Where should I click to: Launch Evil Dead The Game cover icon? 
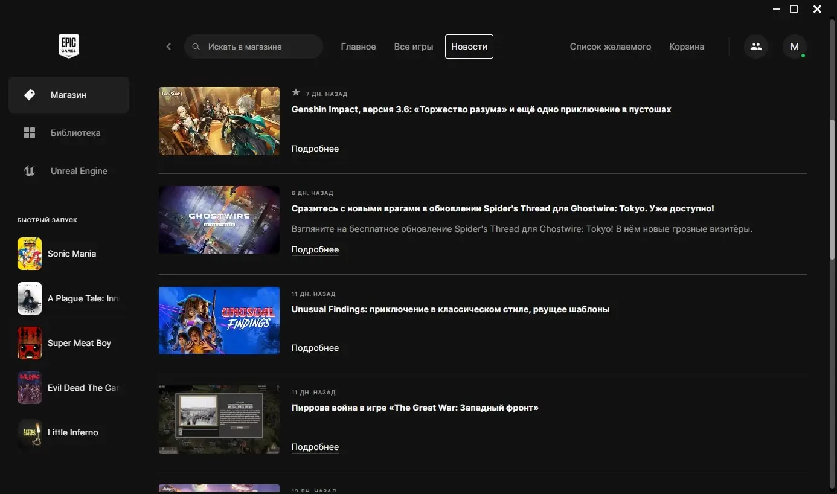point(30,388)
